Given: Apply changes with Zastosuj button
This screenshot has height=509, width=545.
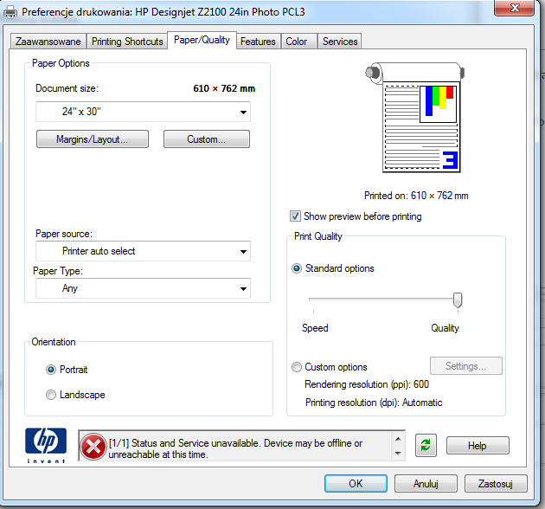Looking at the screenshot, I should (496, 484).
